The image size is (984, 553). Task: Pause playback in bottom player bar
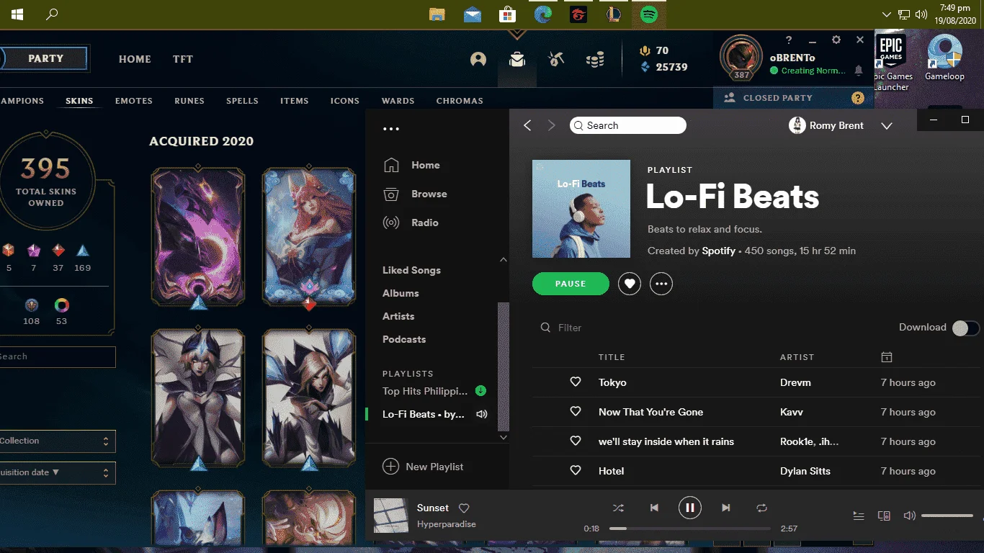(x=689, y=508)
